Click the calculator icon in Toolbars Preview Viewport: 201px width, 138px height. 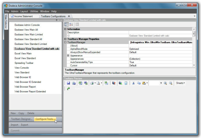[126, 83]
